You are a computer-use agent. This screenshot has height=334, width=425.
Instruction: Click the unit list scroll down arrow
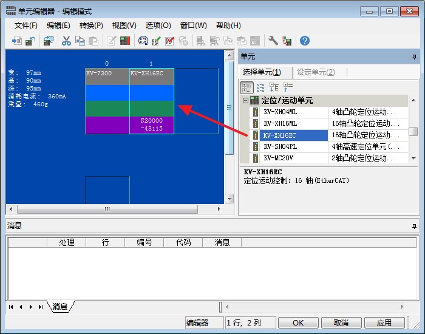(413, 158)
